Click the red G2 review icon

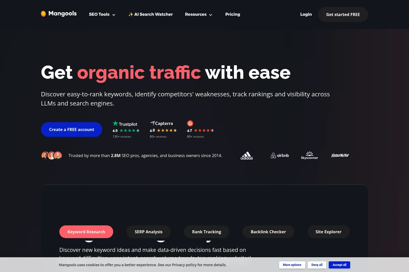click(190, 123)
